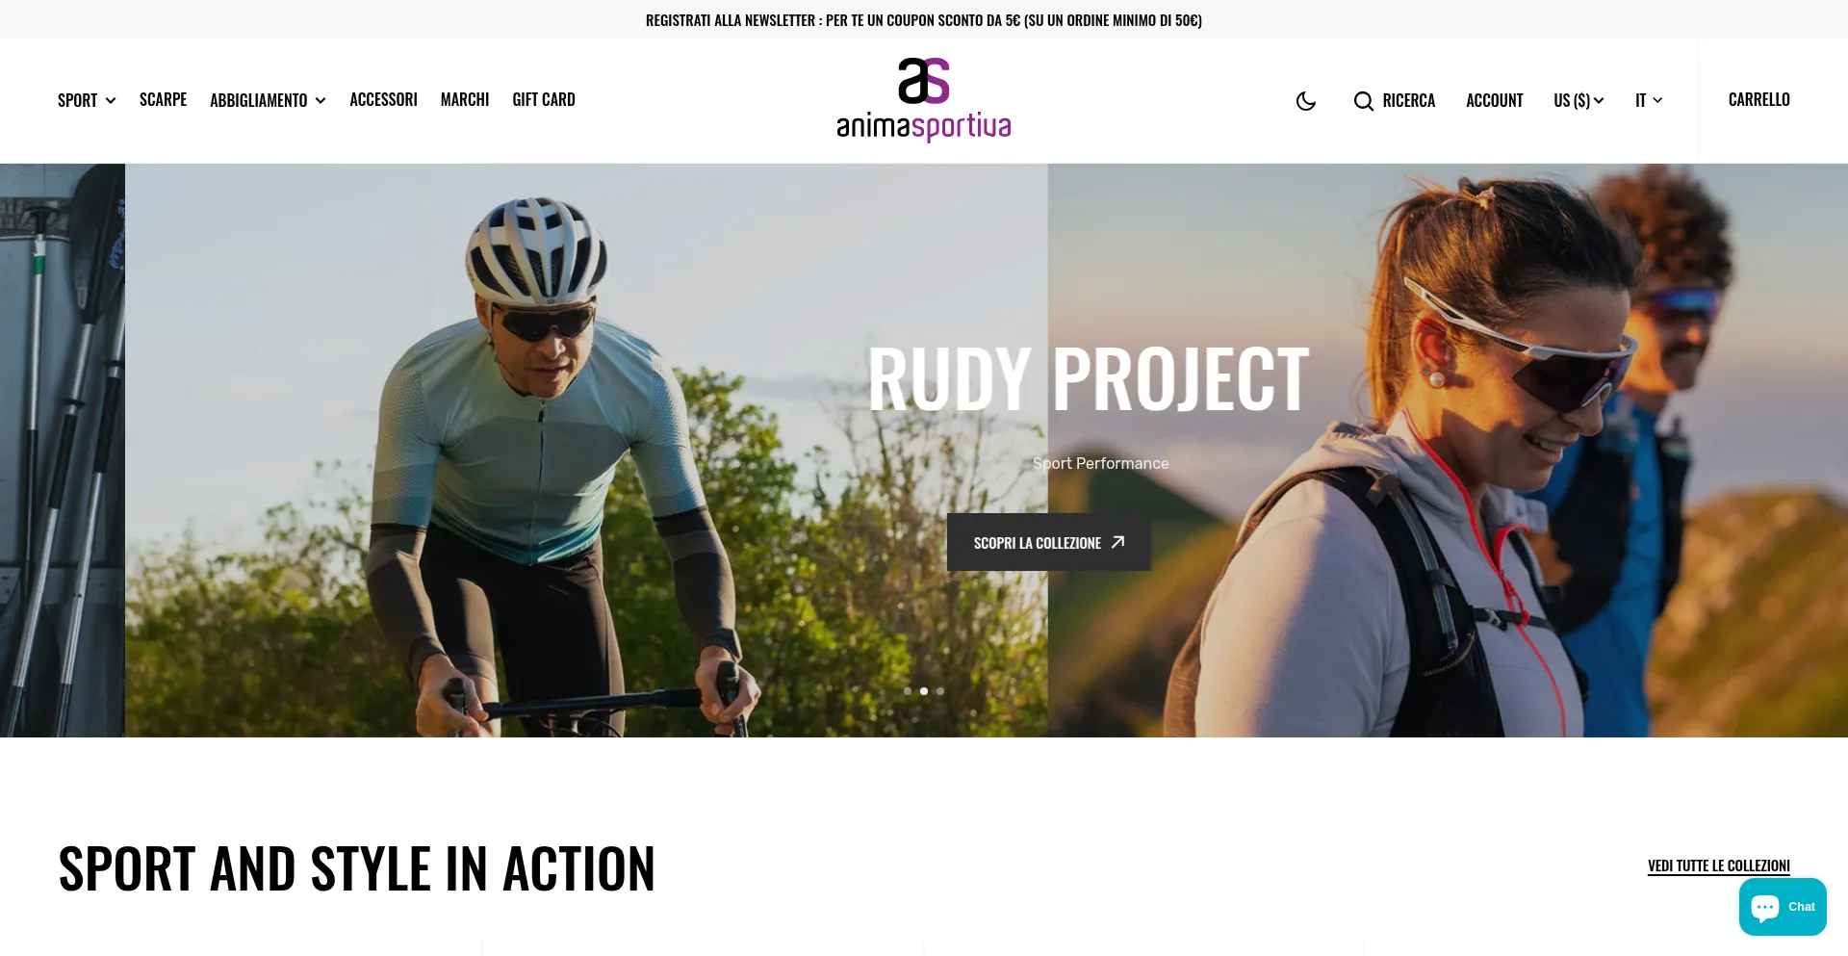The height and width of the screenshot is (956, 1848).
Task: Open the Account page
Action: (x=1494, y=100)
